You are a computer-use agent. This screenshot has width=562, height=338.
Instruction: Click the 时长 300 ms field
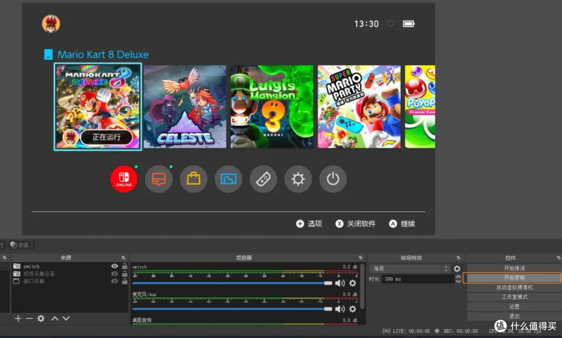[418, 279]
